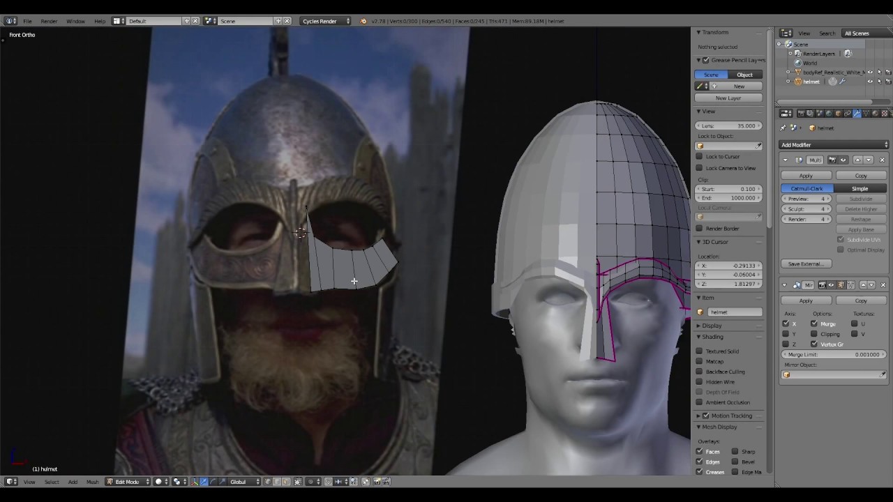Enable Clipping in Mirror modifier
Screen dimensions: 893x502
point(814,334)
